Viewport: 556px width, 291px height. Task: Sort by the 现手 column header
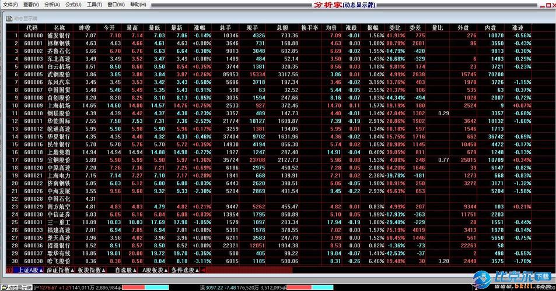pyautogui.click(x=253, y=27)
